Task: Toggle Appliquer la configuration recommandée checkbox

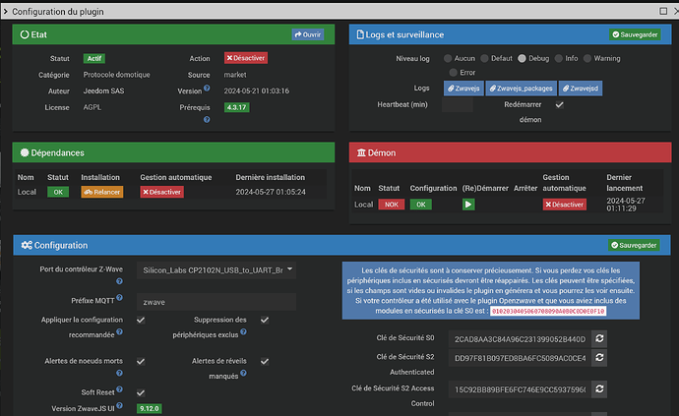Action: tap(141, 320)
